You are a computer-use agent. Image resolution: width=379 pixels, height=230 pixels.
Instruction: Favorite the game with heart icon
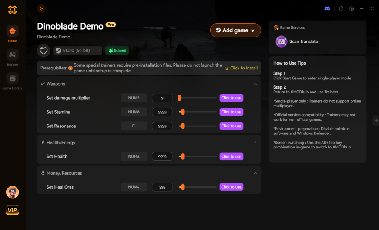coord(44,51)
